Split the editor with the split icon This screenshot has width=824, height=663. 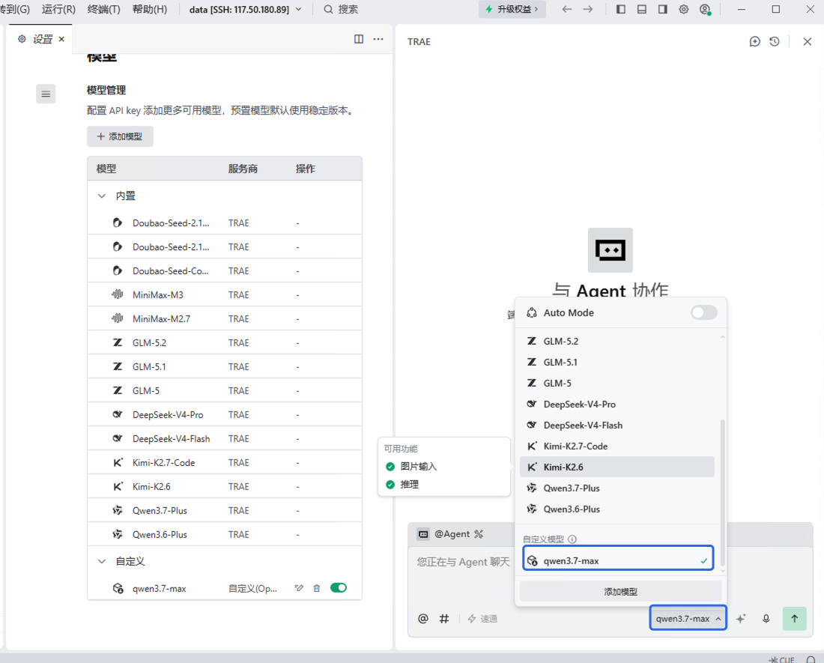359,39
